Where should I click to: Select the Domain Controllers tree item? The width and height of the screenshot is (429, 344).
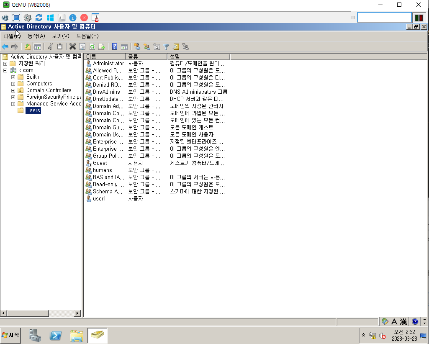point(49,90)
